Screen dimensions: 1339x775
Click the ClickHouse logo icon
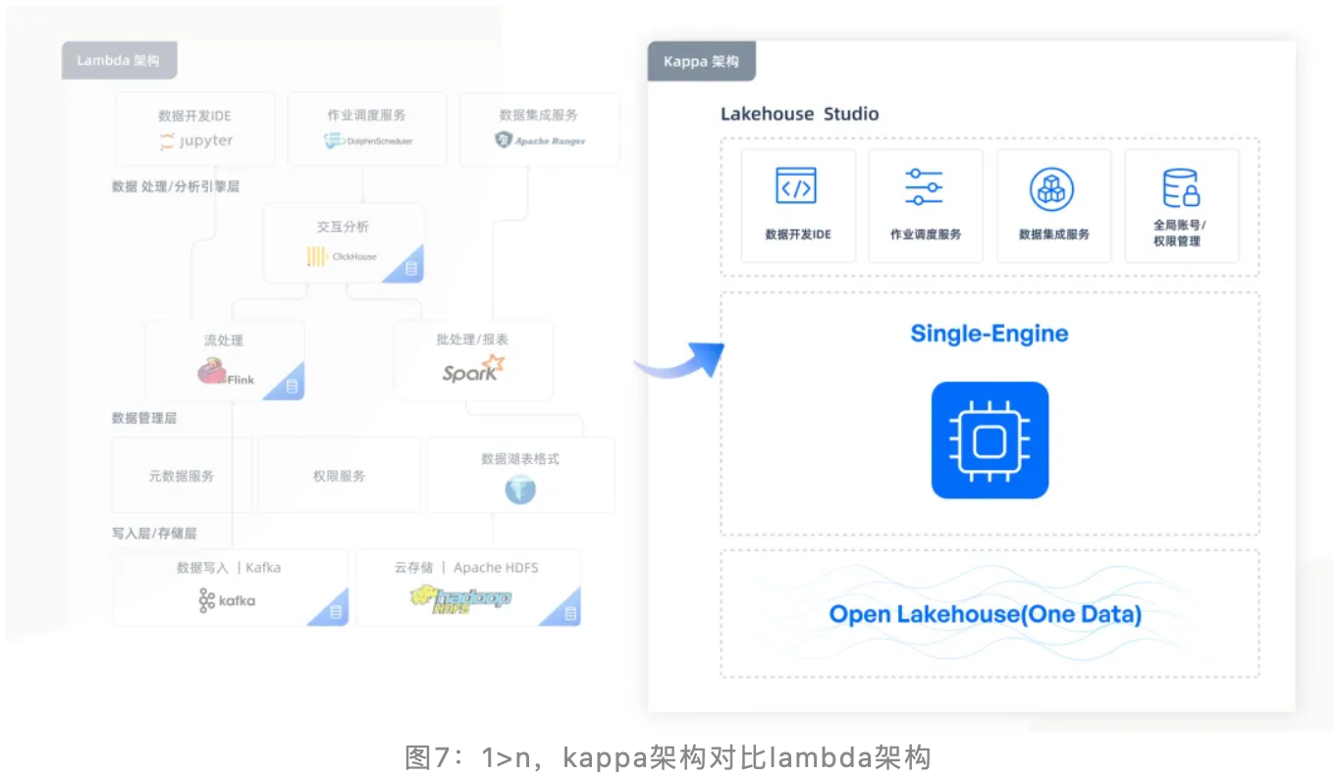pos(316,257)
